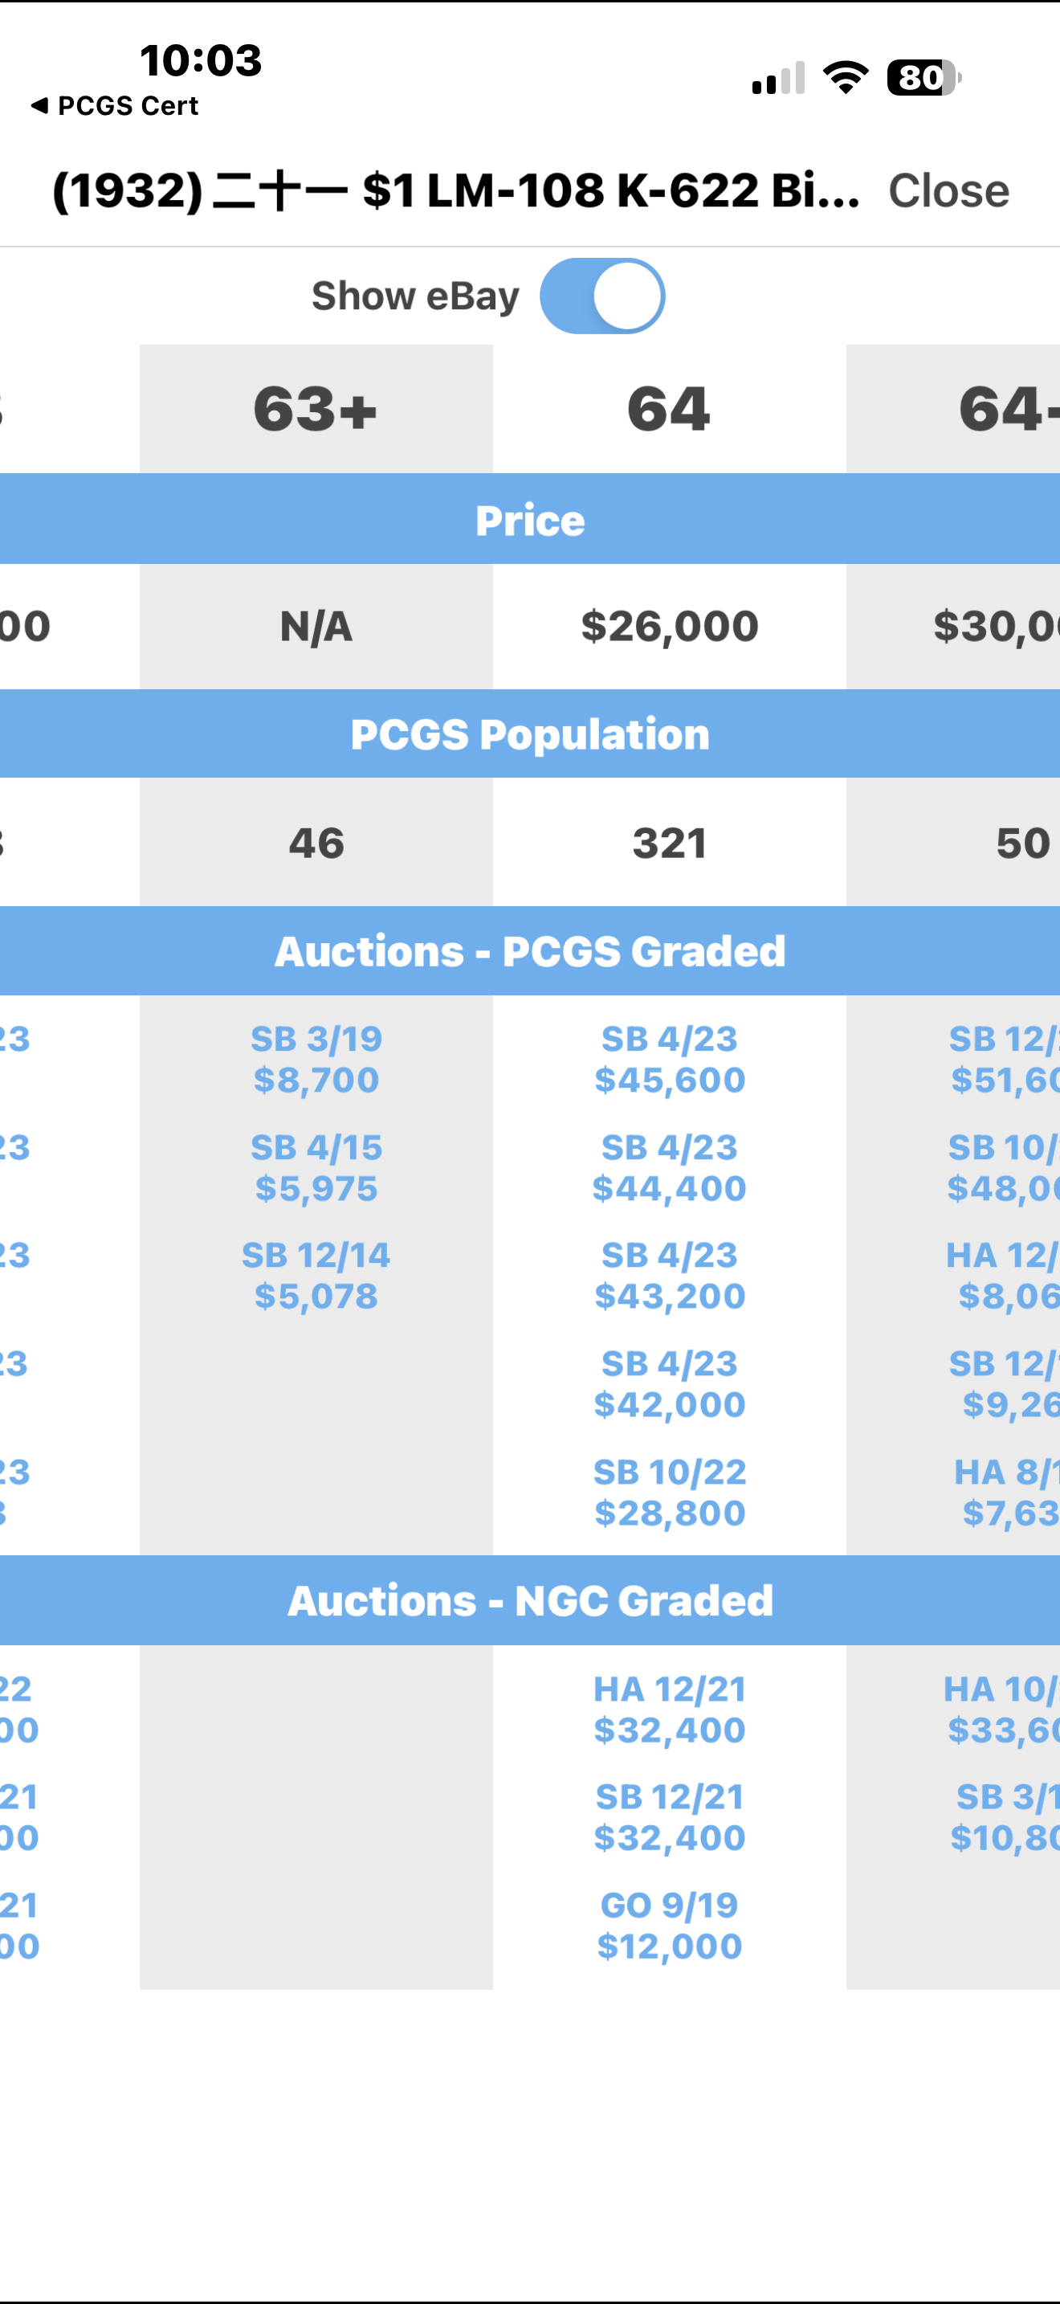
Task: Open the $42,000 SB 4/23 auction
Action: 670,1383
